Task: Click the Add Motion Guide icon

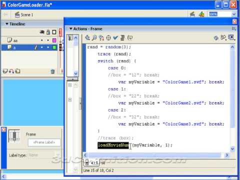Action: click(11, 71)
